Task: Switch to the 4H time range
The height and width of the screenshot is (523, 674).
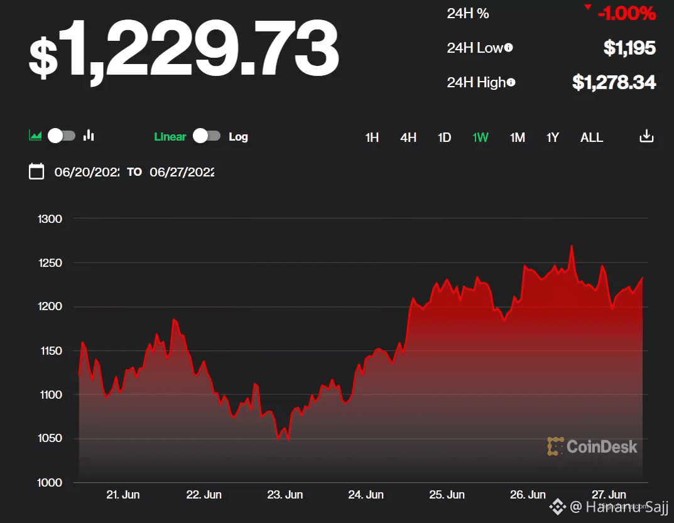Action: pos(408,137)
